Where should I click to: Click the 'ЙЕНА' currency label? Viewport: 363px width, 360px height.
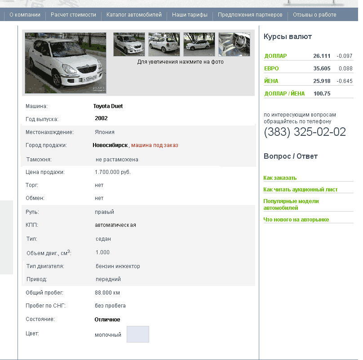pos(271,81)
